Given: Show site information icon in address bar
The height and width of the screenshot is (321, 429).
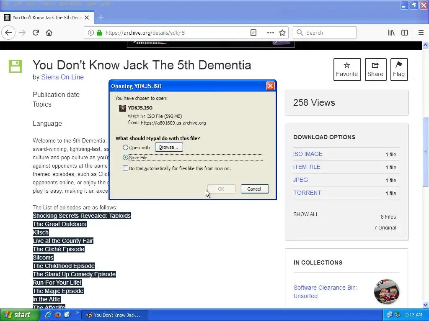Looking at the screenshot, I should coord(90,33).
